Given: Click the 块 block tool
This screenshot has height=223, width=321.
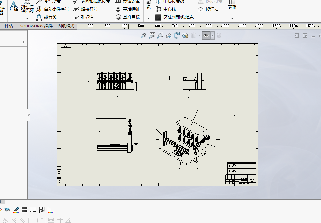Looking at the screenshot, I should [149, 4].
